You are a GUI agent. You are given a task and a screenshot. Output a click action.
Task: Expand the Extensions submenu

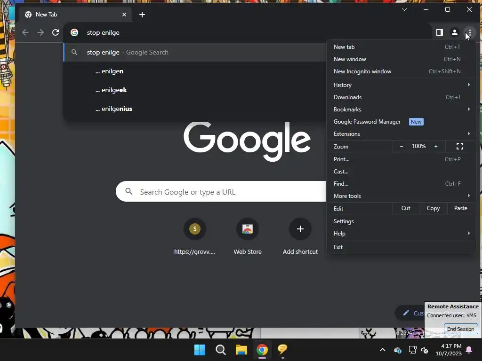pyautogui.click(x=402, y=134)
